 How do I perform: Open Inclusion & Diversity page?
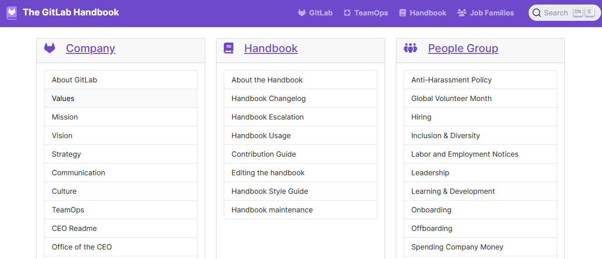tap(480, 135)
